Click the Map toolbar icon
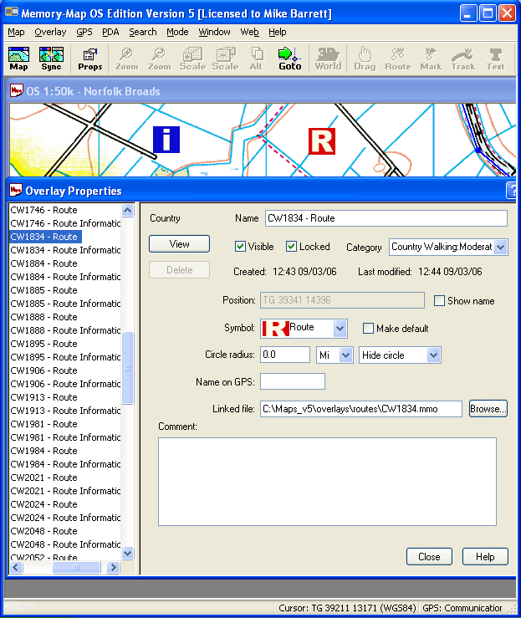The height and width of the screenshot is (618, 521). [18, 59]
